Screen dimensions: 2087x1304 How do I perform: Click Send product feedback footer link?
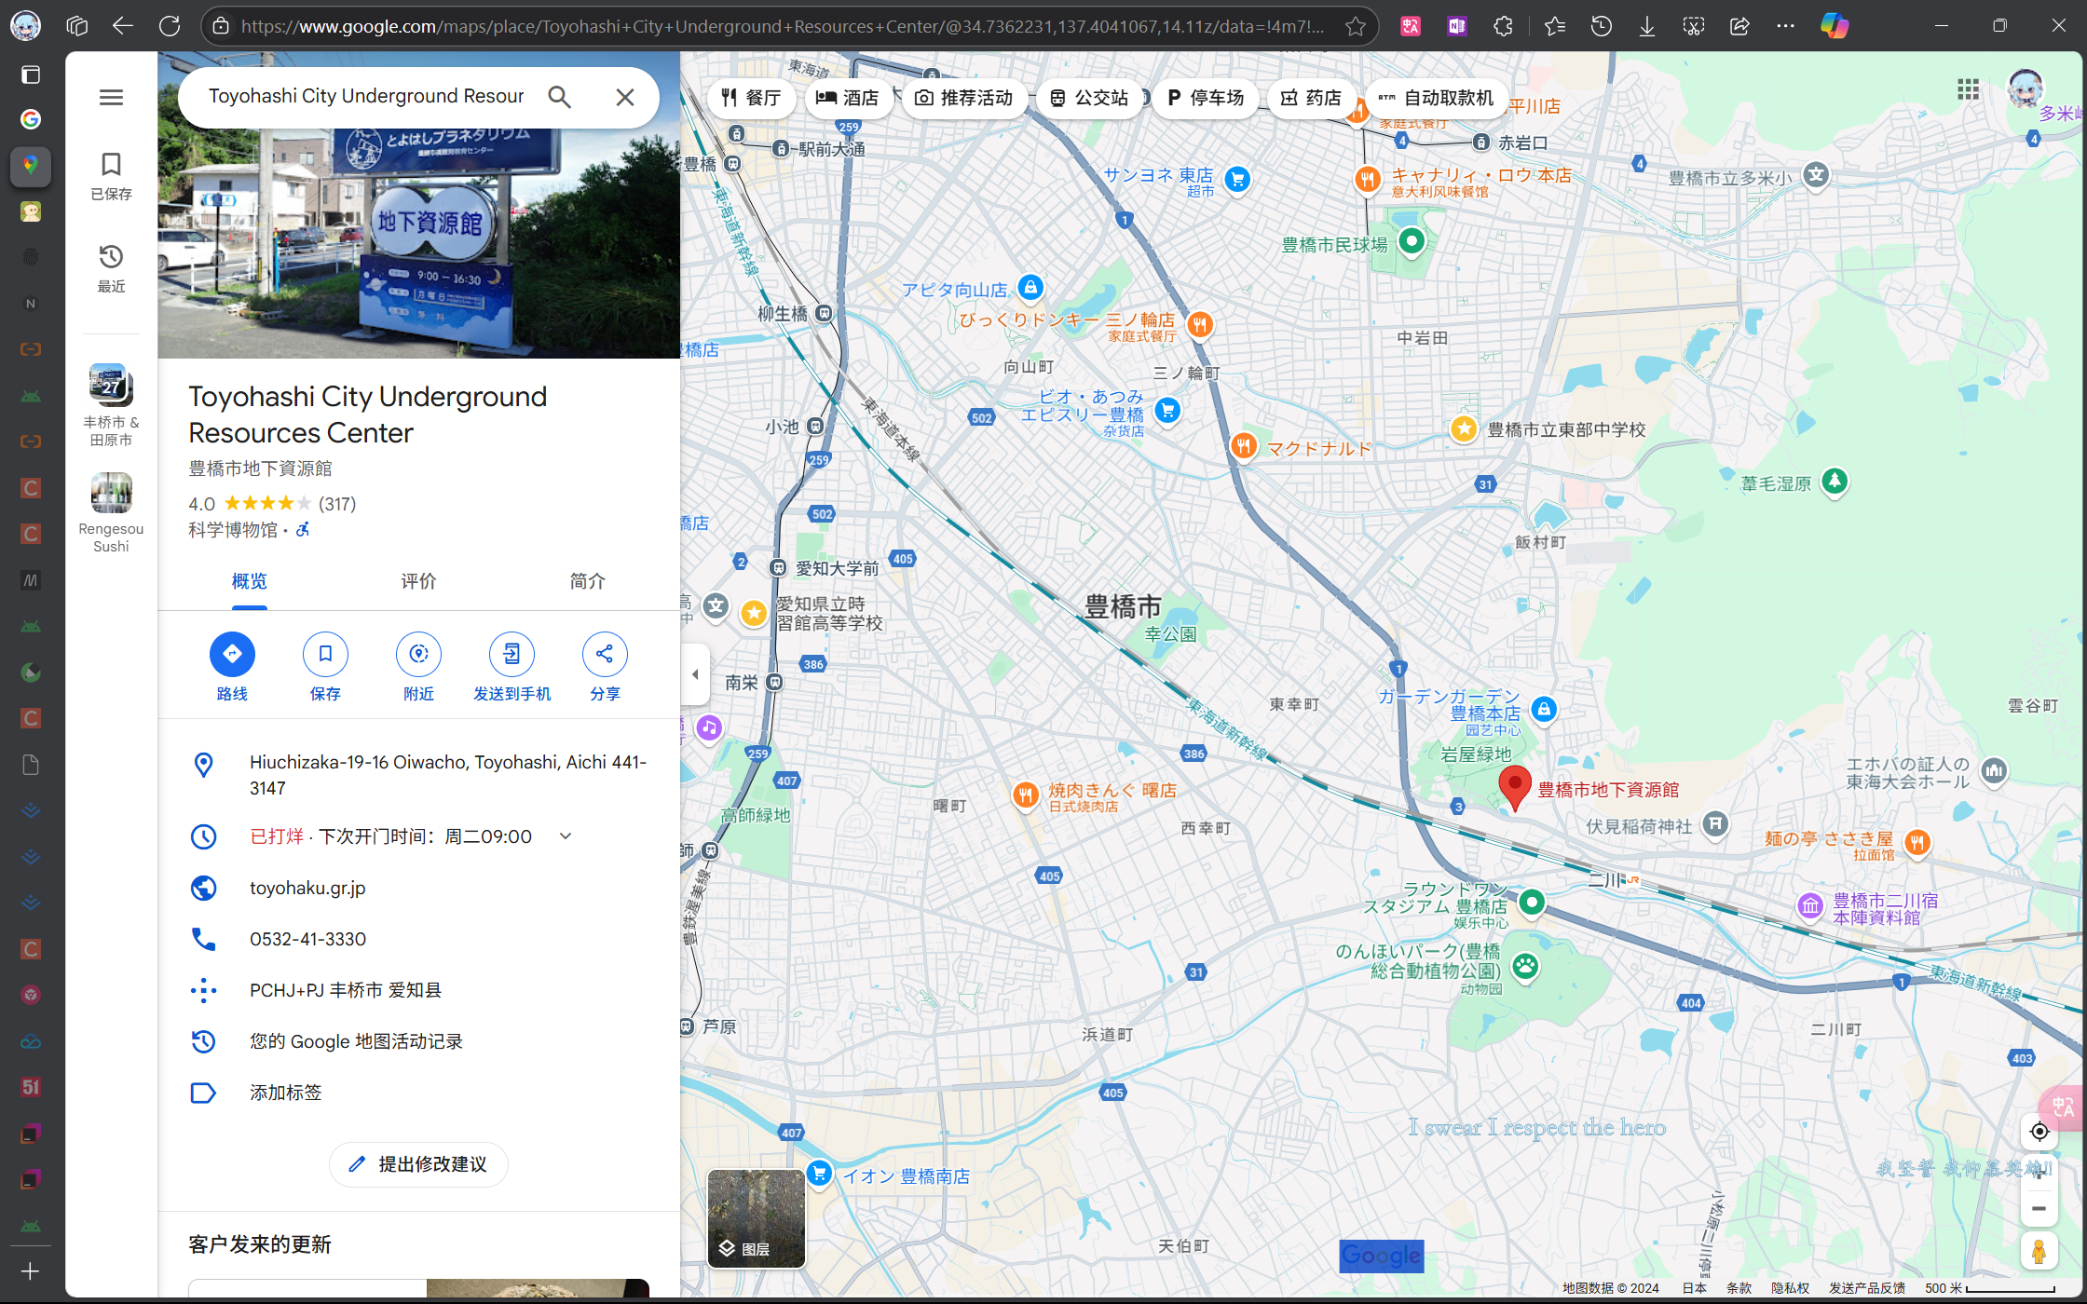click(x=1867, y=1288)
